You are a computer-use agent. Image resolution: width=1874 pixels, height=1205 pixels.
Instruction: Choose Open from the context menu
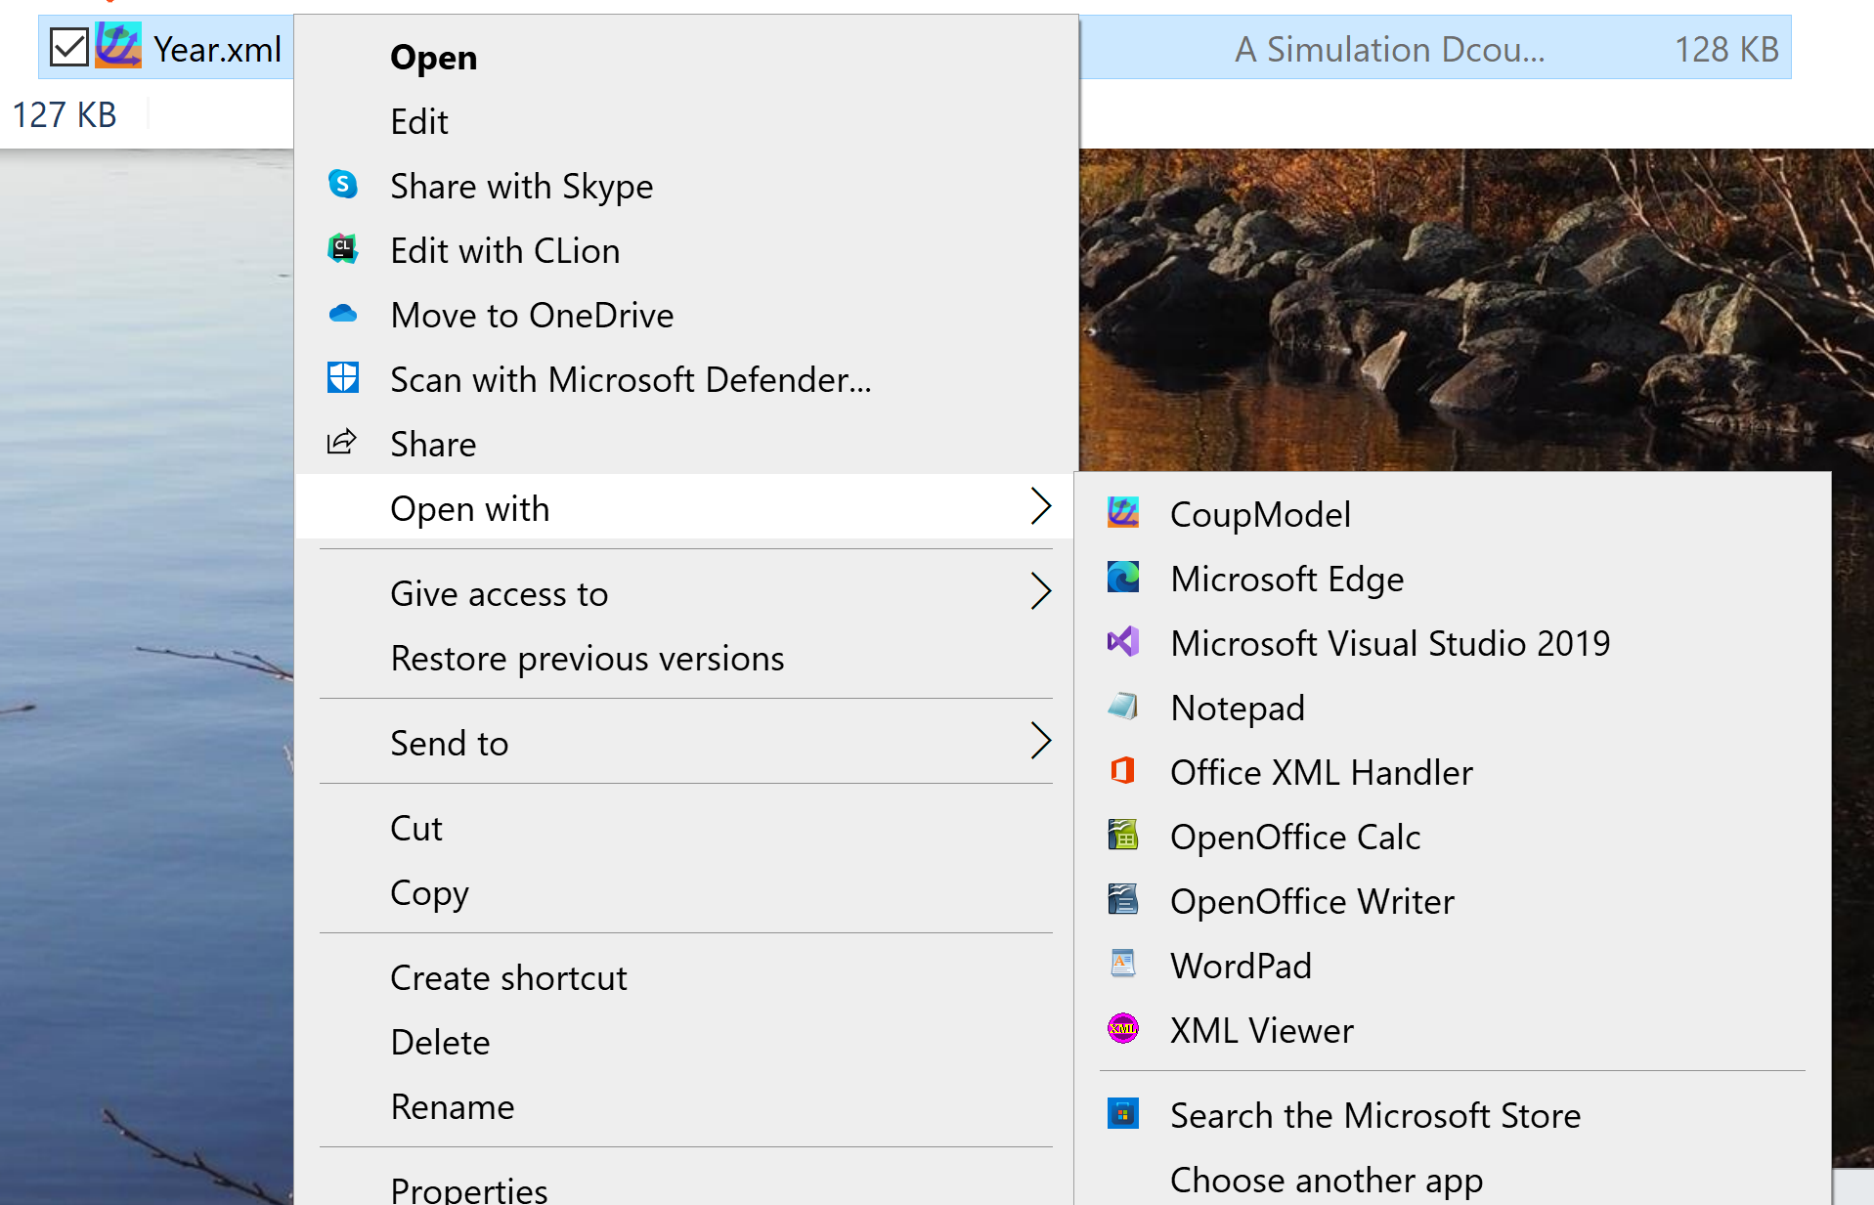click(x=685, y=57)
